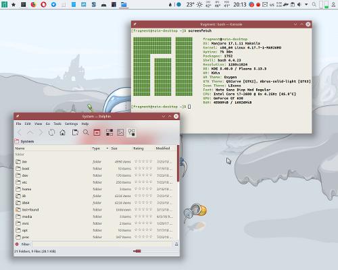Toggle file previews in Dolphin toolbar
Image resolution: width=338 pixels, height=270 pixels.
click(x=120, y=132)
